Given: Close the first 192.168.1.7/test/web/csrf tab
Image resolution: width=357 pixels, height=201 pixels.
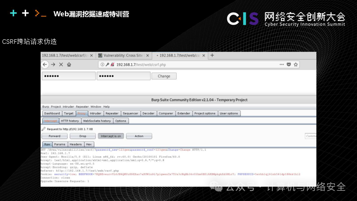Looking at the screenshot, I should click(92, 56).
